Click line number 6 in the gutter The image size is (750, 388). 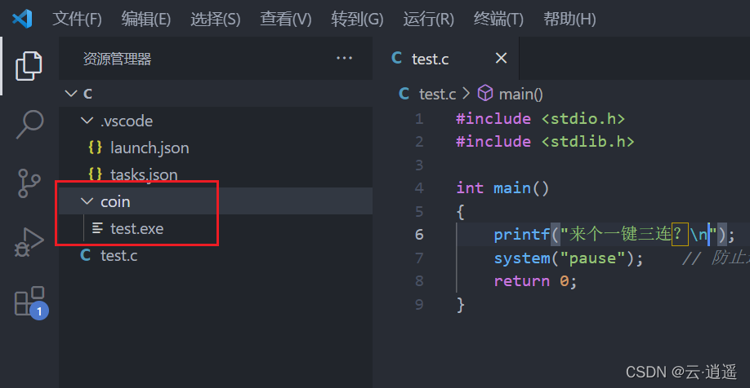coord(419,234)
